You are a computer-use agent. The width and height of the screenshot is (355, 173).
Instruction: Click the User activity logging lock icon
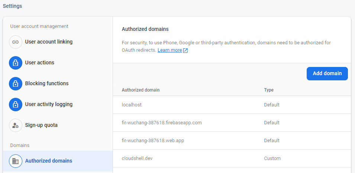(16, 105)
